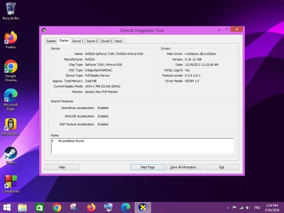Open the Sound 2 tab

coord(92,41)
